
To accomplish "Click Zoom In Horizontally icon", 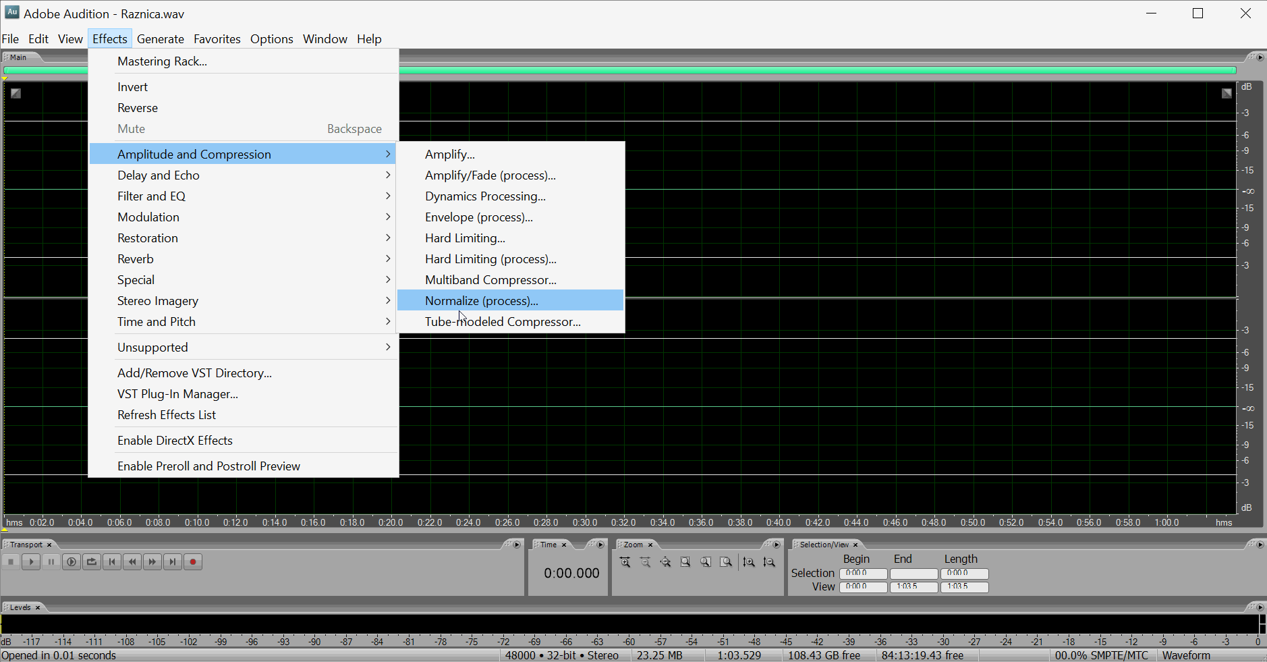I will coord(625,562).
